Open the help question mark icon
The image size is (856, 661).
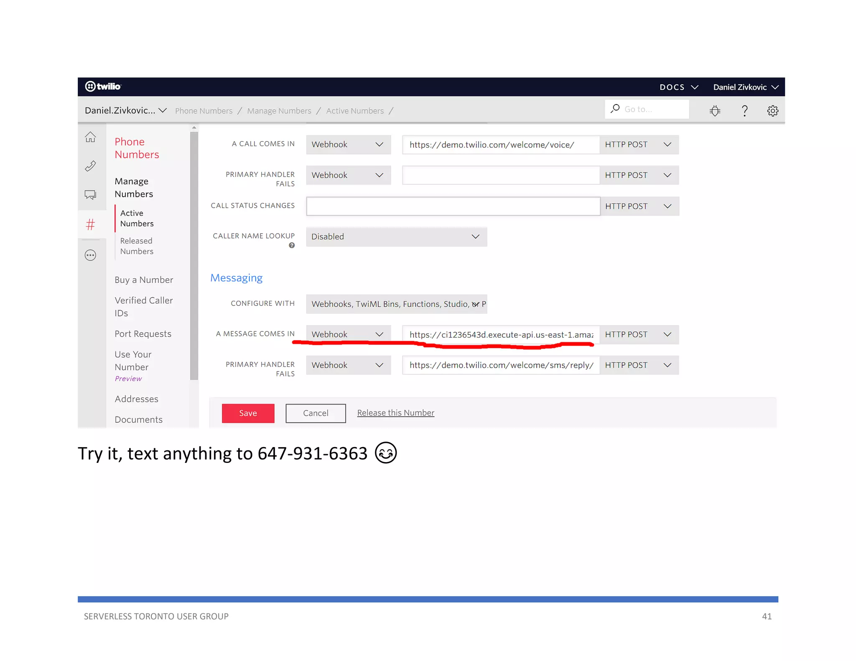[x=744, y=111]
